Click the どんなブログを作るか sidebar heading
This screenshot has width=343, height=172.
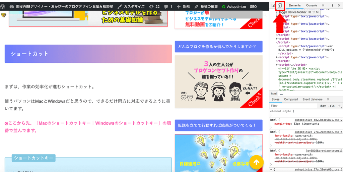pos(218,47)
